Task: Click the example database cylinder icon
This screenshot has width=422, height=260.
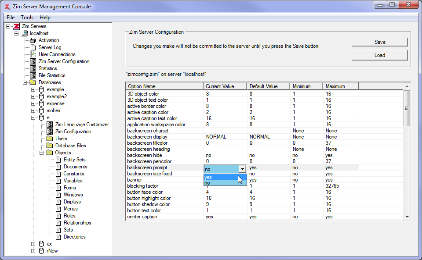Action: coord(41,89)
